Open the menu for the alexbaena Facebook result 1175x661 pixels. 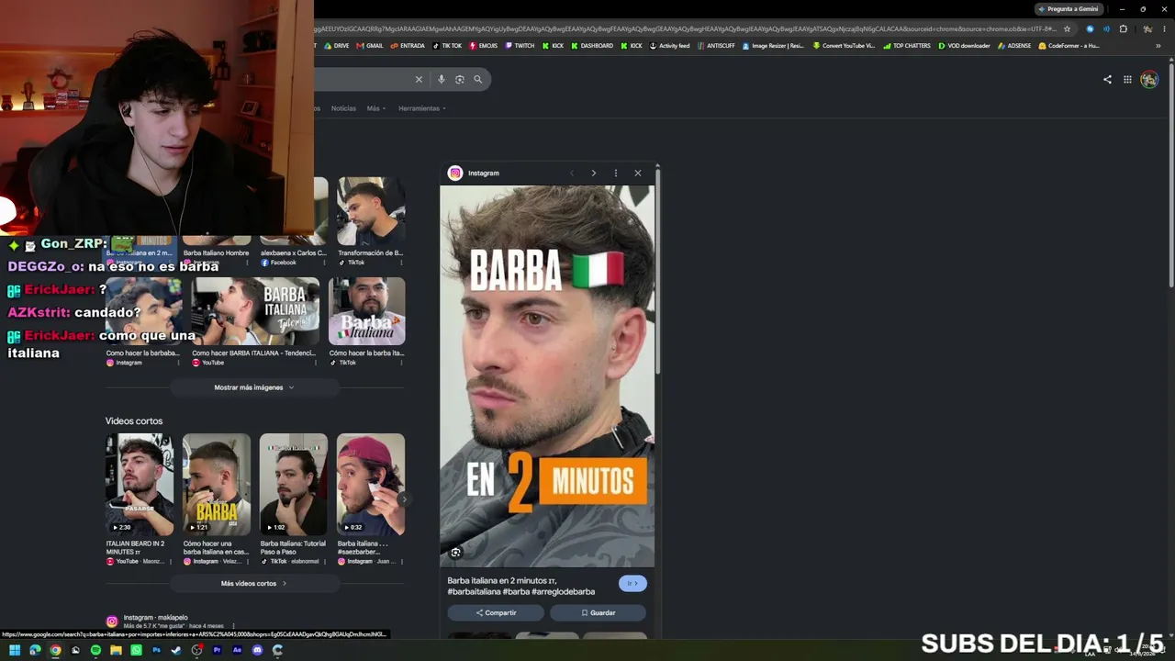[323, 263]
